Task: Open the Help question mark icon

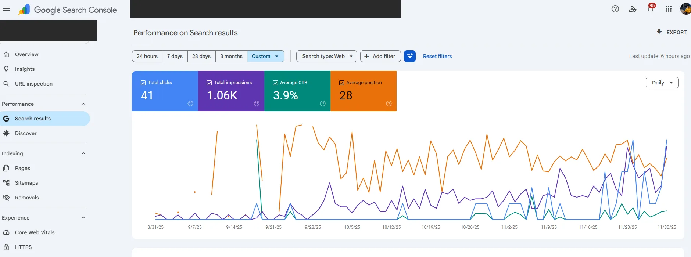Action: 615,9
